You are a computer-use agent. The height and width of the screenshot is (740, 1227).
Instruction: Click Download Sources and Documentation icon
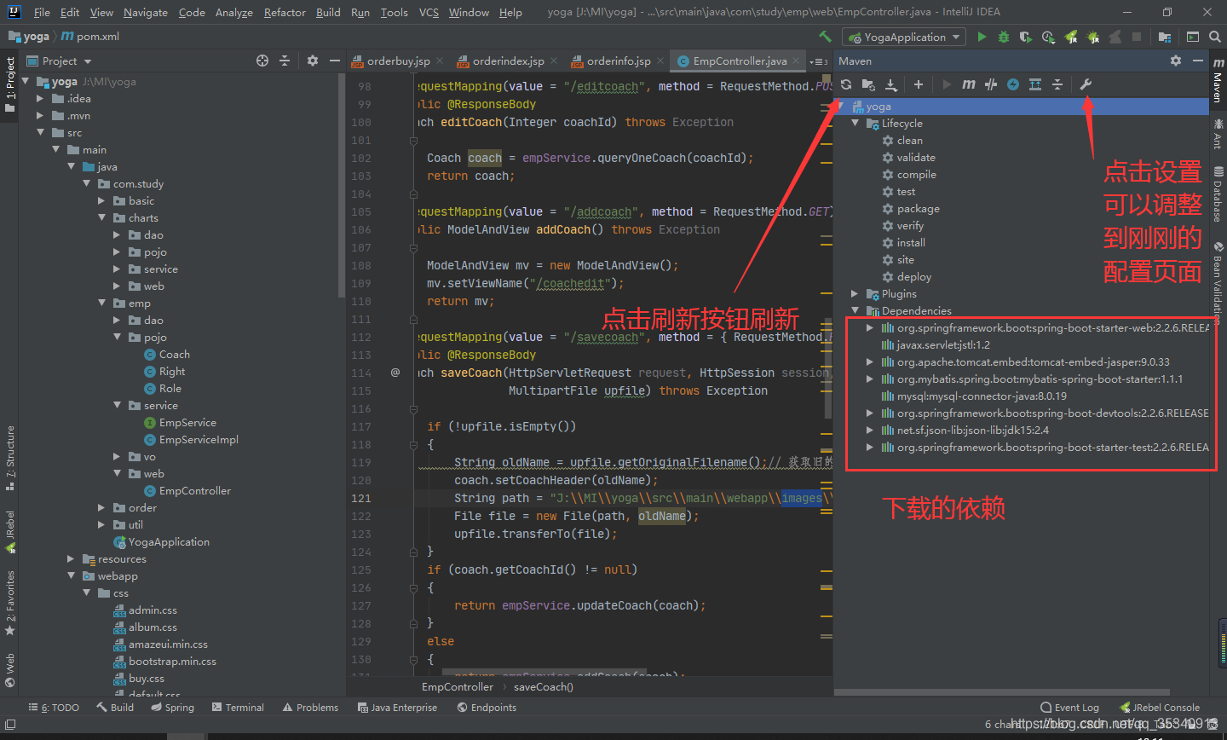891,84
